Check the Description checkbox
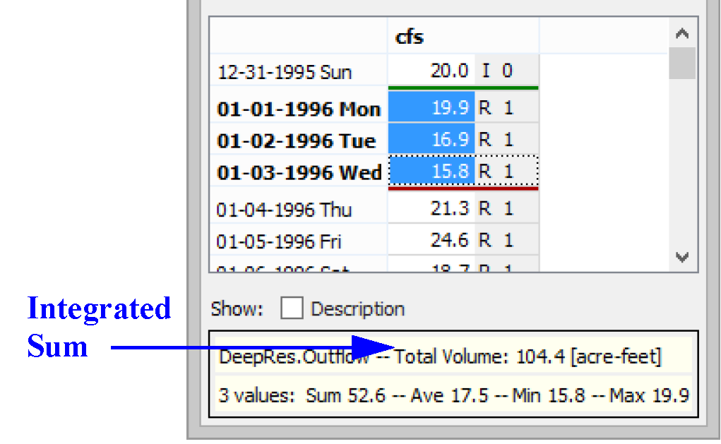The width and height of the screenshot is (721, 444). (292, 309)
